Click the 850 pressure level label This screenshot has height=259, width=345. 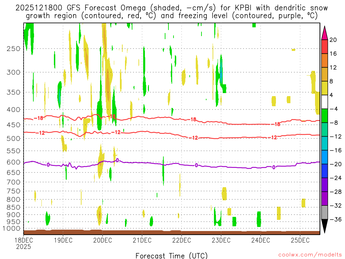tap(13, 207)
